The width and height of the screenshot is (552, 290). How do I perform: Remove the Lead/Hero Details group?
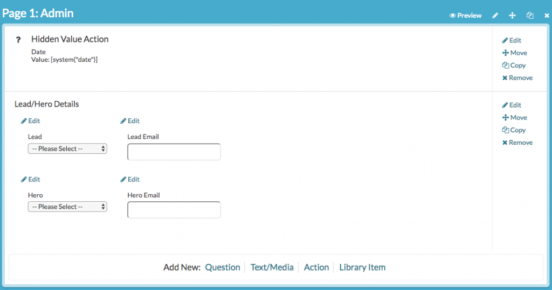pyautogui.click(x=517, y=143)
